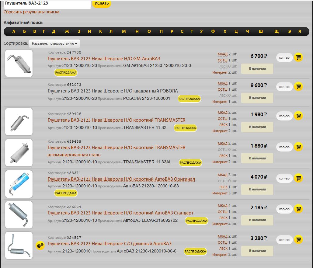The height and width of the screenshot is (268, 313).
Task: Click 'В наличии' button for 6 700 ₽ product
Action: click(x=257, y=68)
